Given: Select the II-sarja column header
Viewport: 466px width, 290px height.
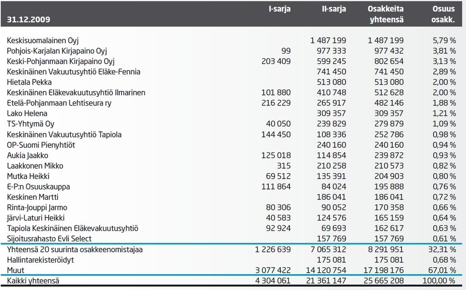Looking at the screenshot, I should [x=334, y=9].
